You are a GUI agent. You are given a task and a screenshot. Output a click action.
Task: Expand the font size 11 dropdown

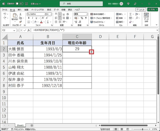point(51,14)
